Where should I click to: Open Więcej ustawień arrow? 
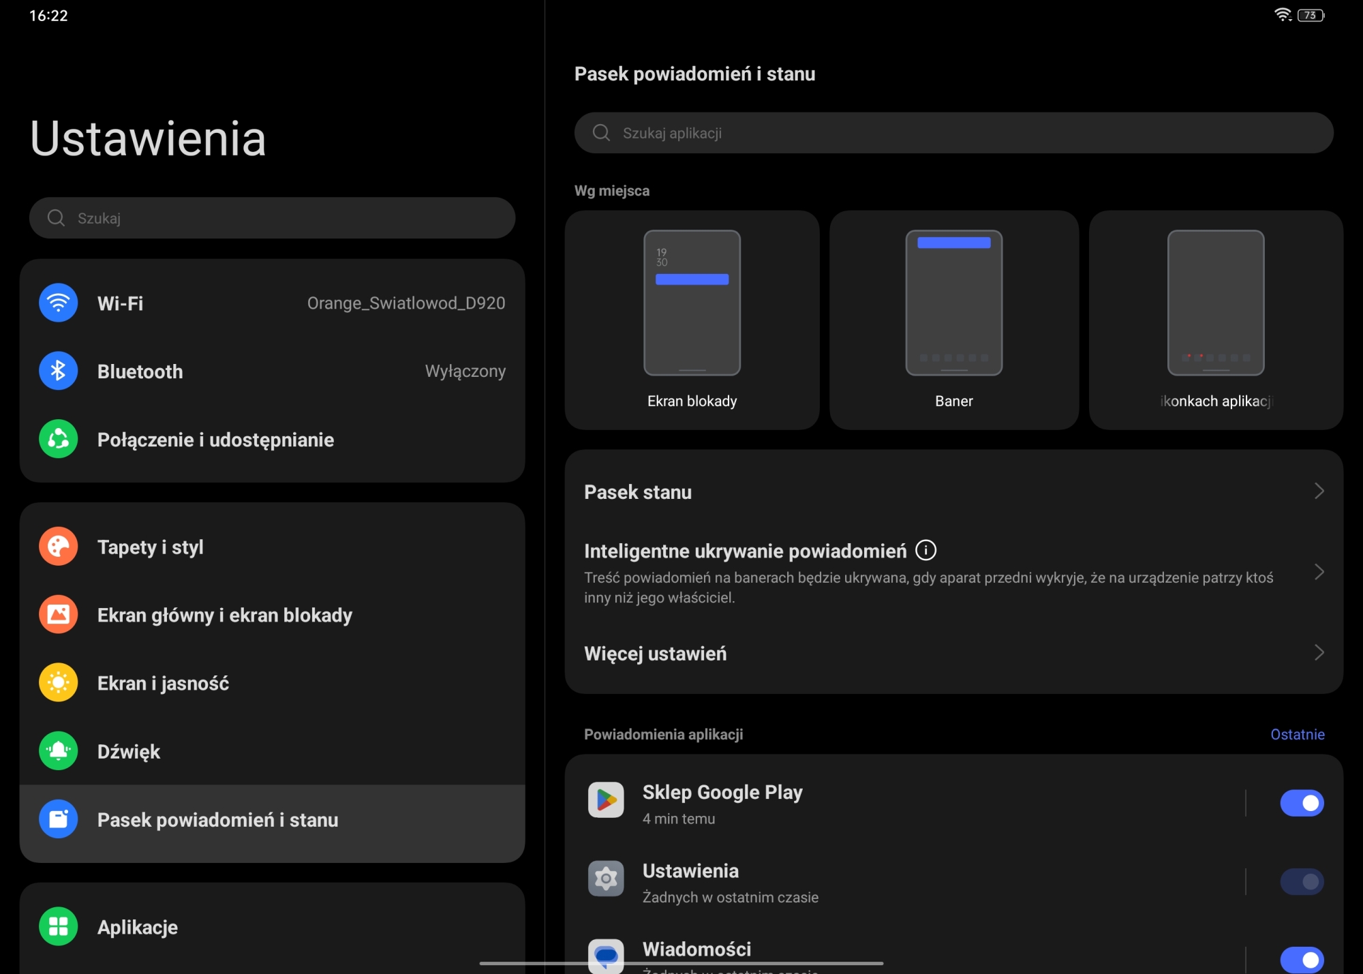pyautogui.click(x=1319, y=653)
